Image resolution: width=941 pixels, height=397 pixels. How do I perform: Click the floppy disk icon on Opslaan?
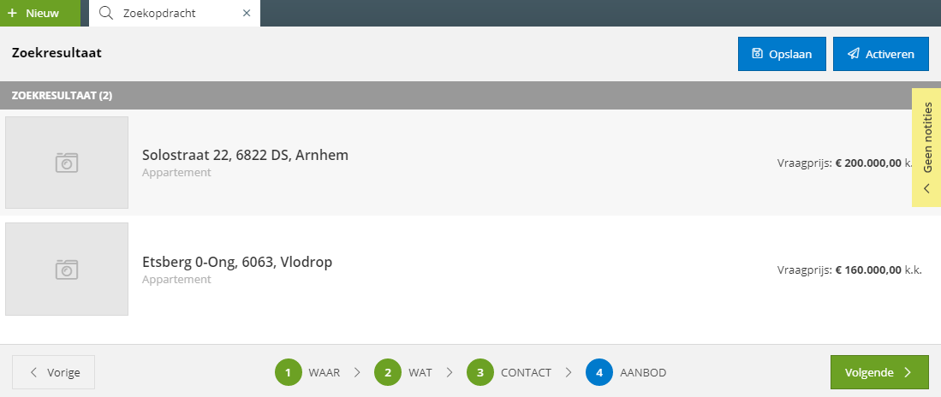757,54
